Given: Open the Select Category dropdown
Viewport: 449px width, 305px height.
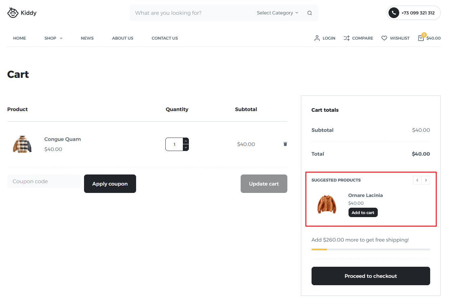Looking at the screenshot, I should 277,13.
